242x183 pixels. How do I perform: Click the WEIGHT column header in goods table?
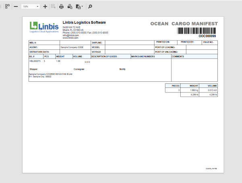64,56
